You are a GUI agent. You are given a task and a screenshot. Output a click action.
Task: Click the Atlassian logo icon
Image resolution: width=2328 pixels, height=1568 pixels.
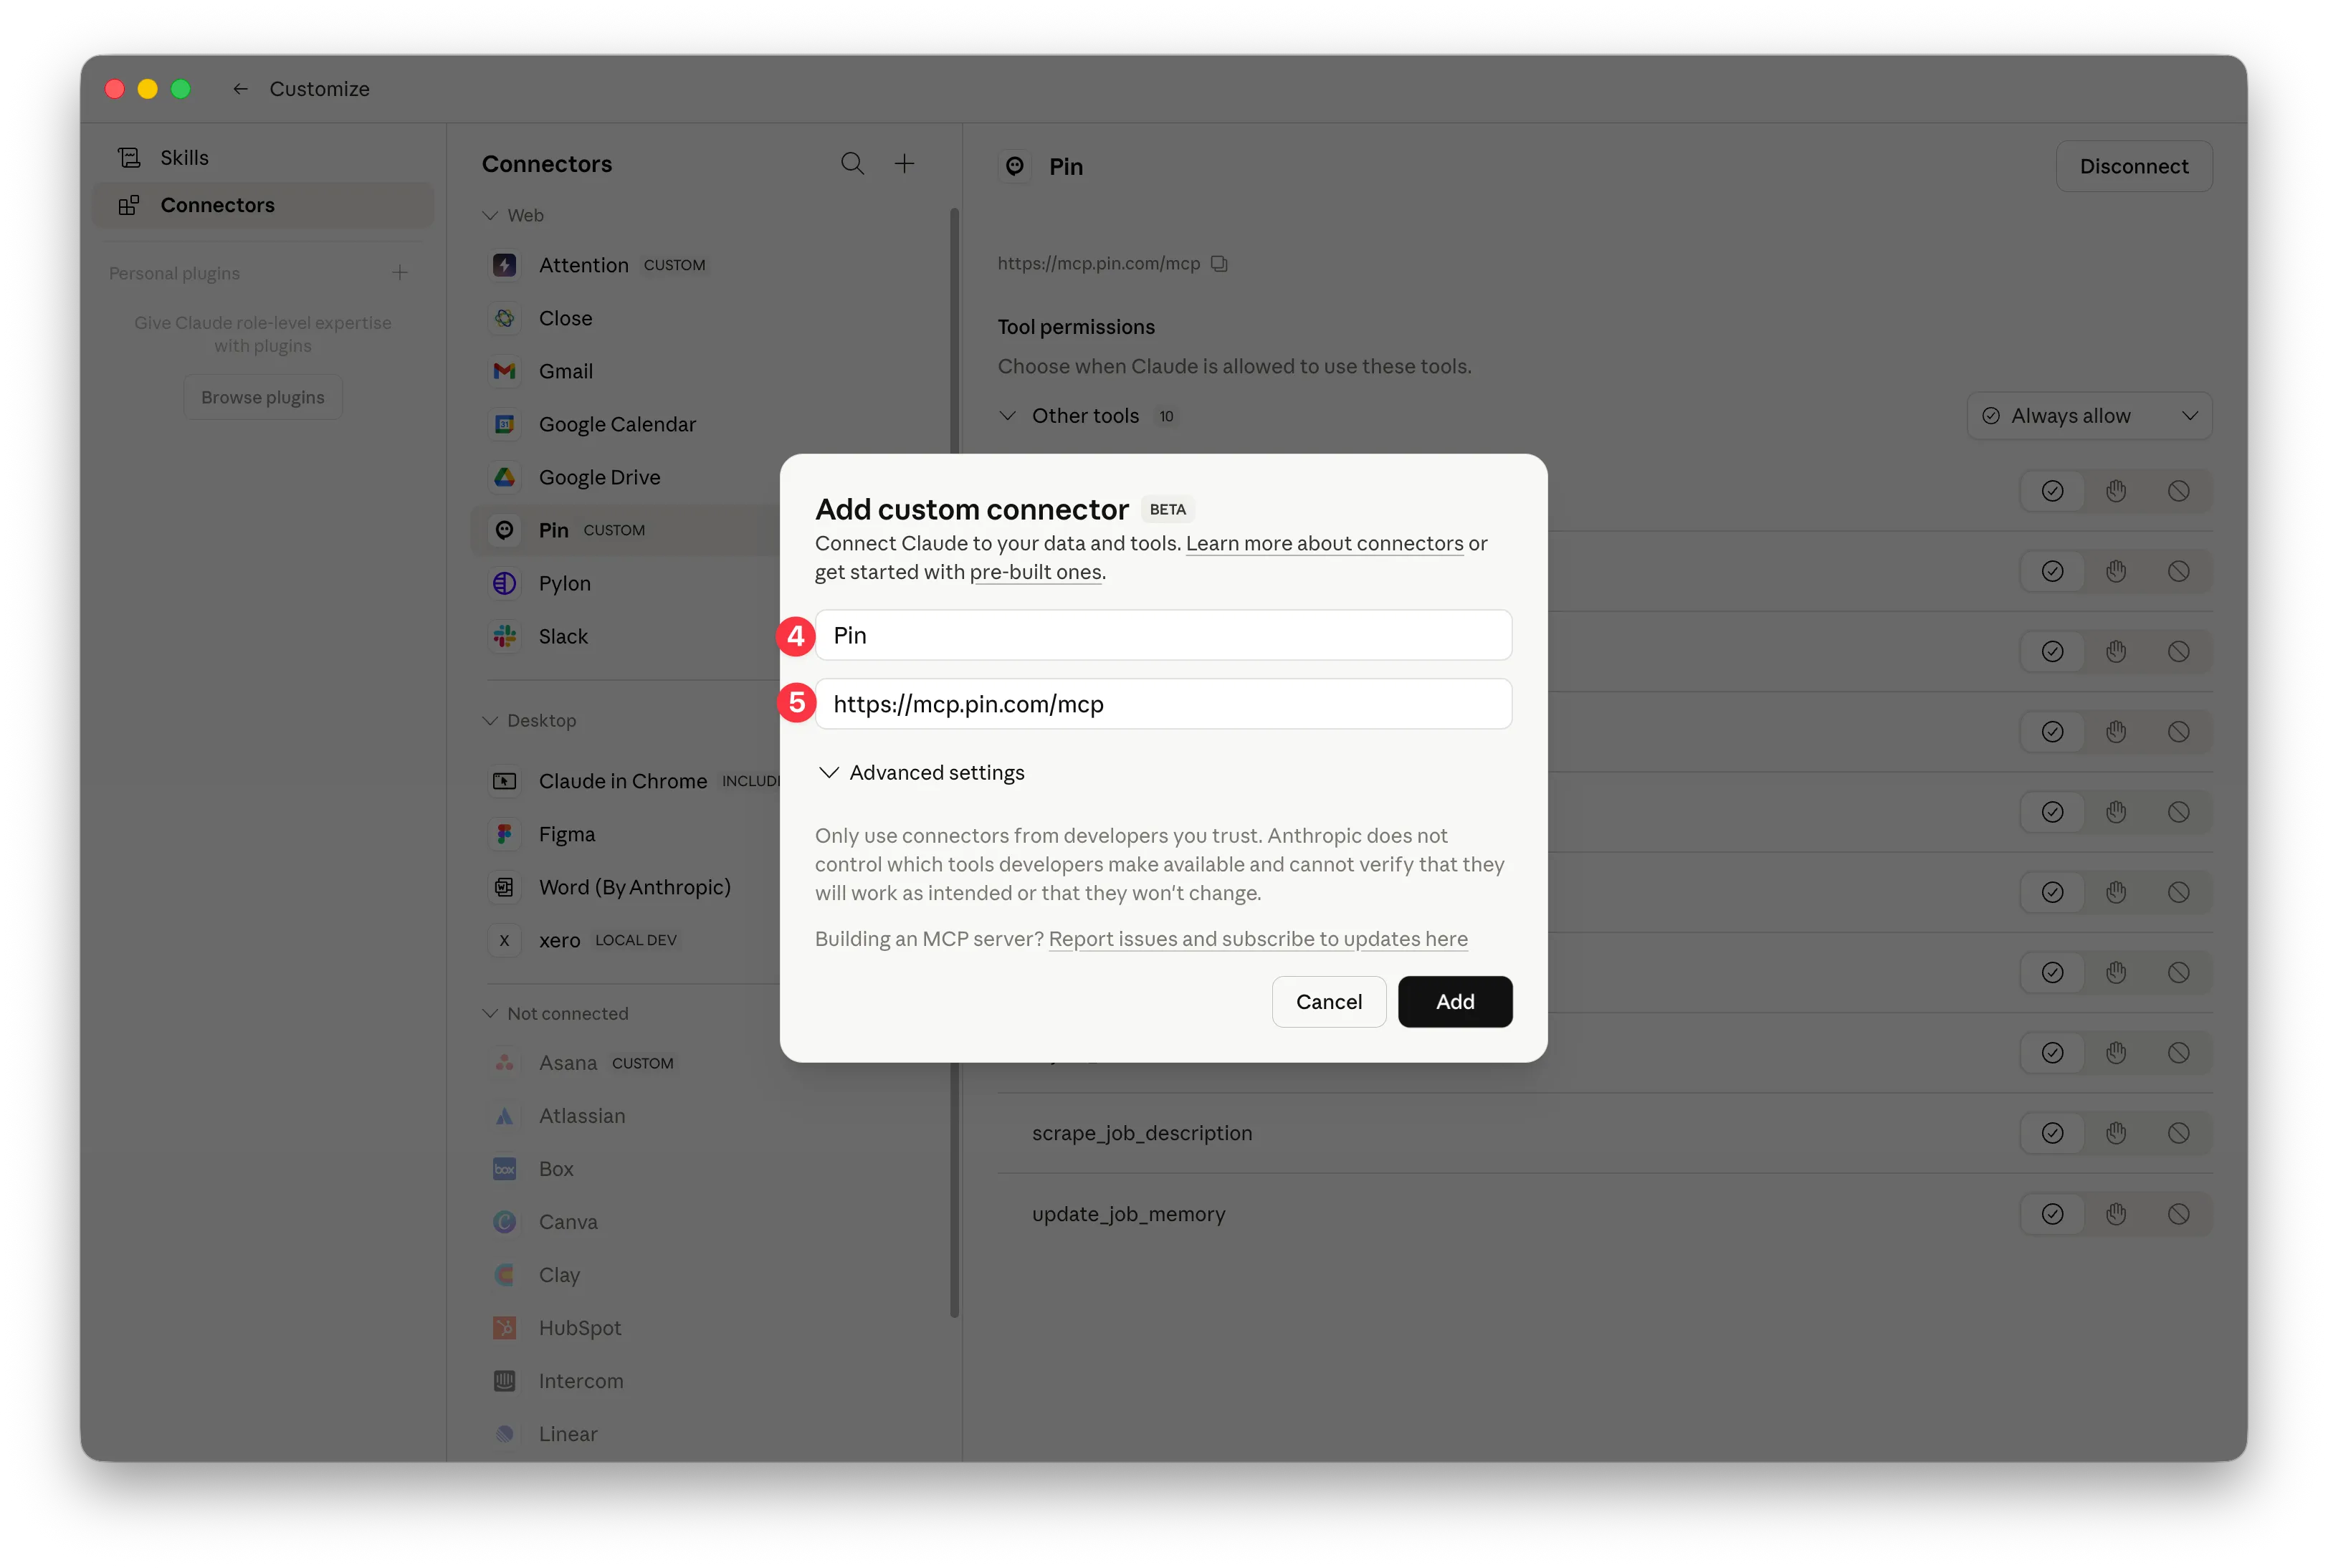505,1116
